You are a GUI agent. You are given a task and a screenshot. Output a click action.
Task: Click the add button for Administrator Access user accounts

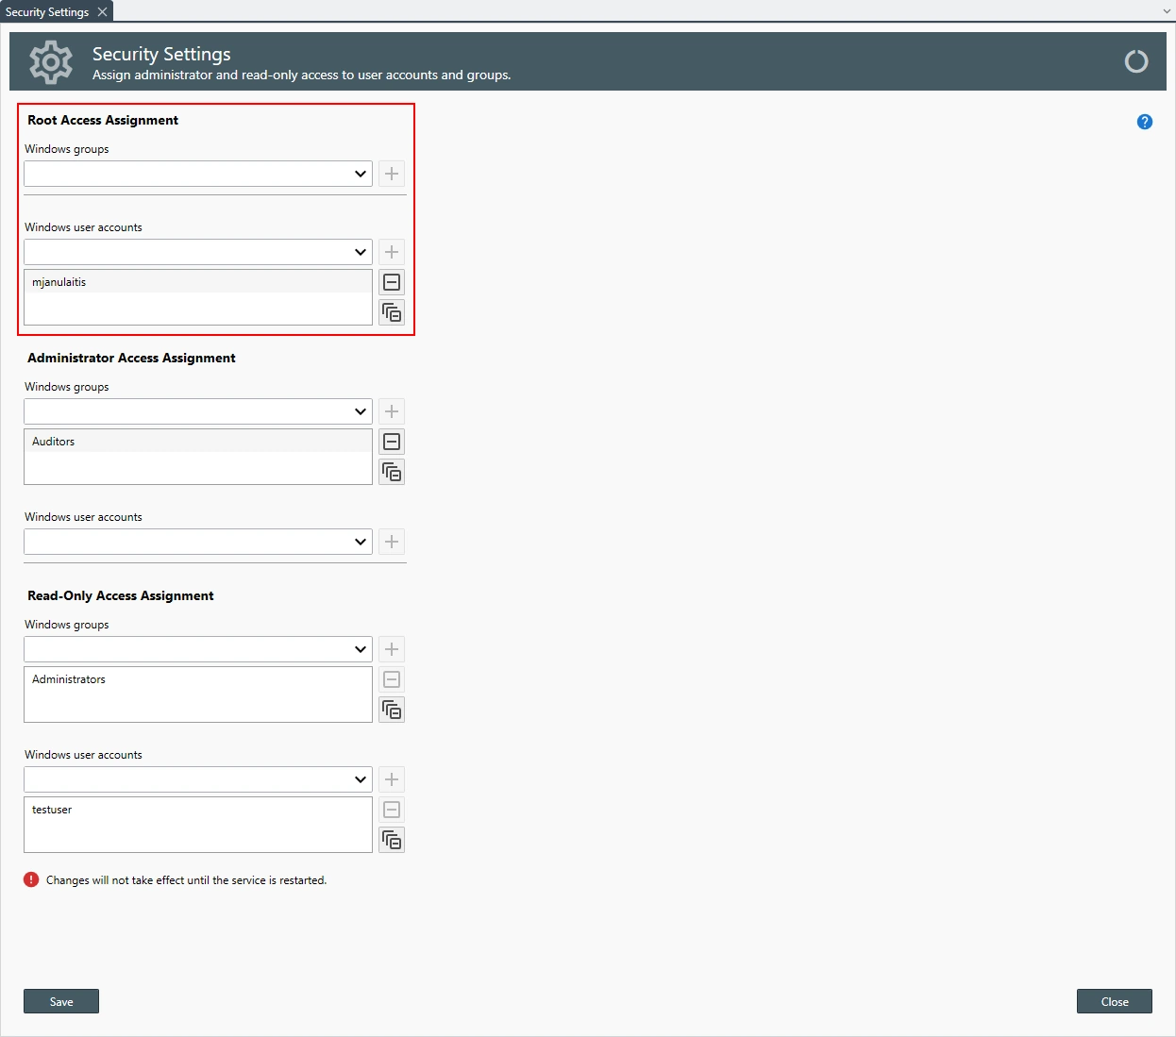click(x=392, y=542)
